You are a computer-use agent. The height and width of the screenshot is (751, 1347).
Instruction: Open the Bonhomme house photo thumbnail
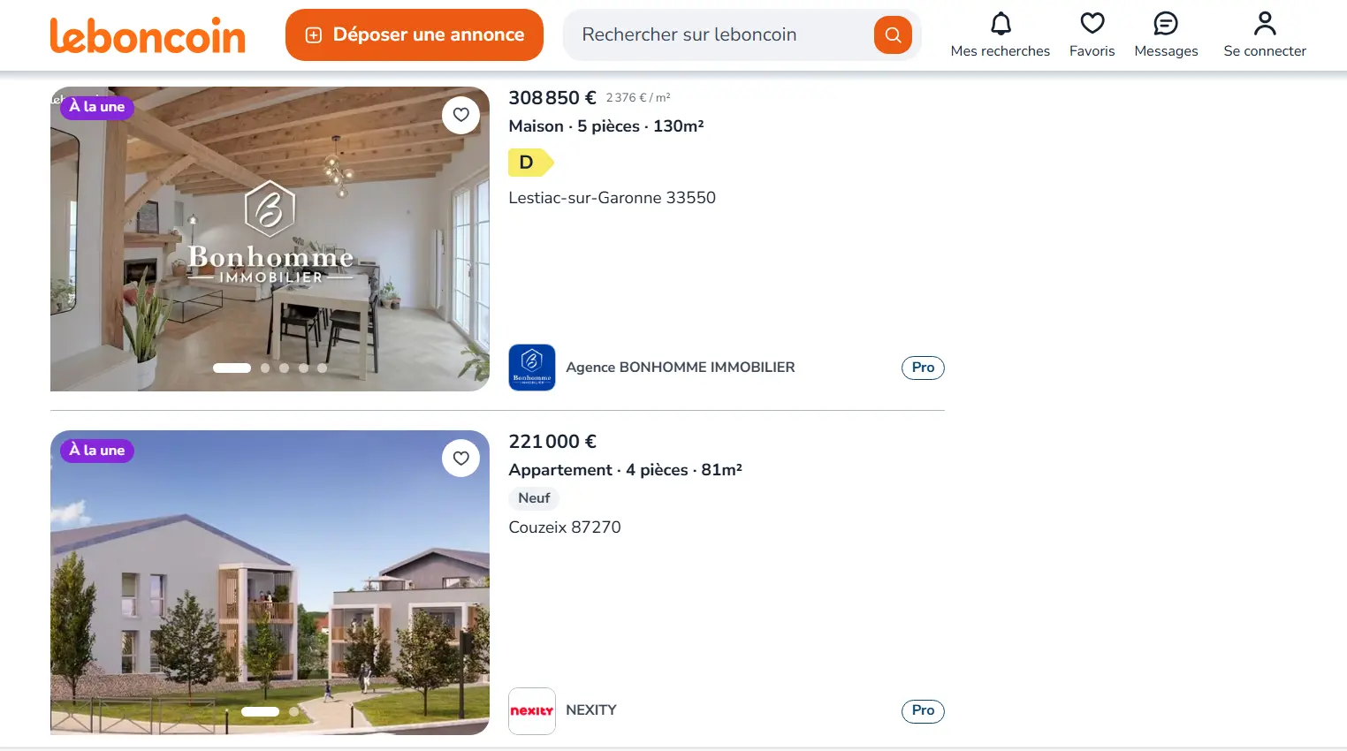[270, 239]
